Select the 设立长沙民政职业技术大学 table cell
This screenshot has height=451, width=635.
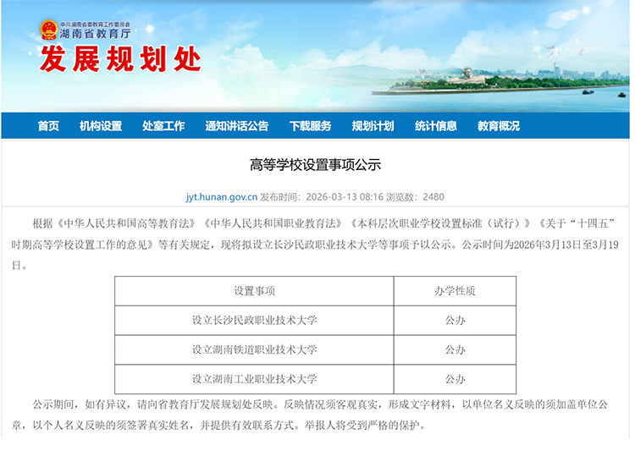pyautogui.click(x=254, y=321)
